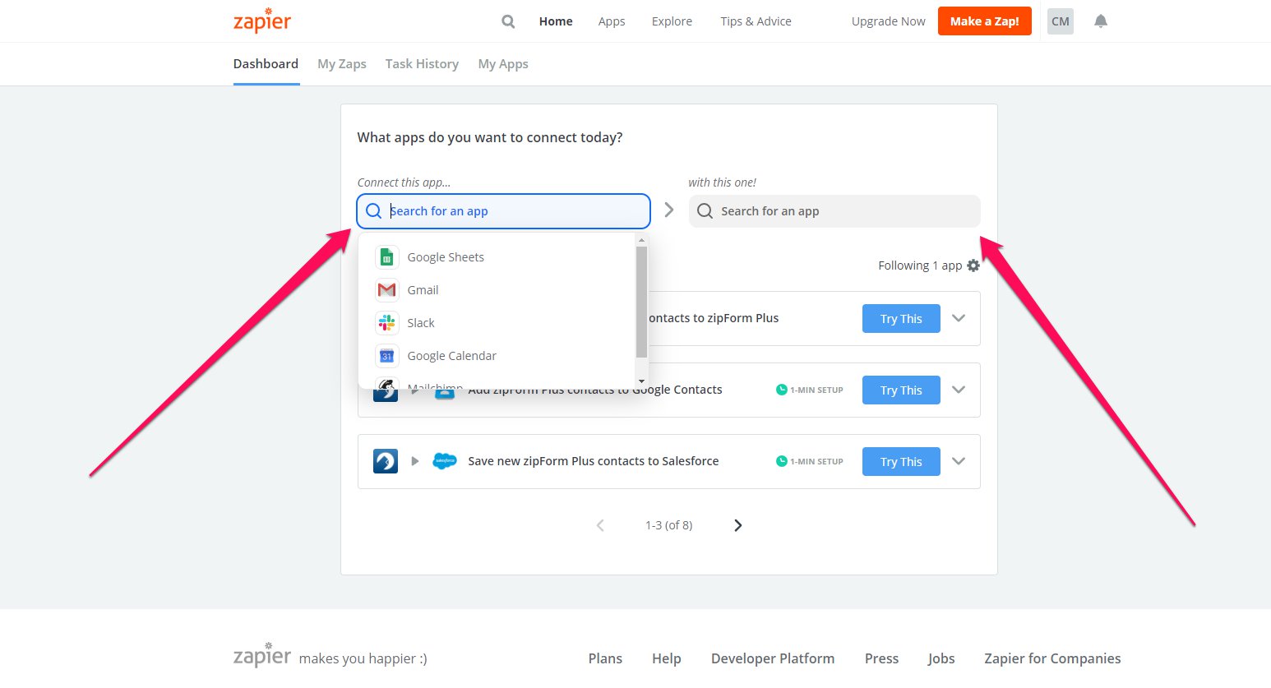Switch to the My Apps tab
Image resolution: width=1271 pixels, height=688 pixels.
coord(503,64)
